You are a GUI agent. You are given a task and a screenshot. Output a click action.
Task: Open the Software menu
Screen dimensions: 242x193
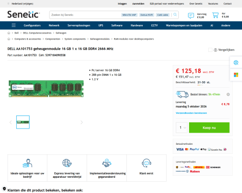point(117,25)
